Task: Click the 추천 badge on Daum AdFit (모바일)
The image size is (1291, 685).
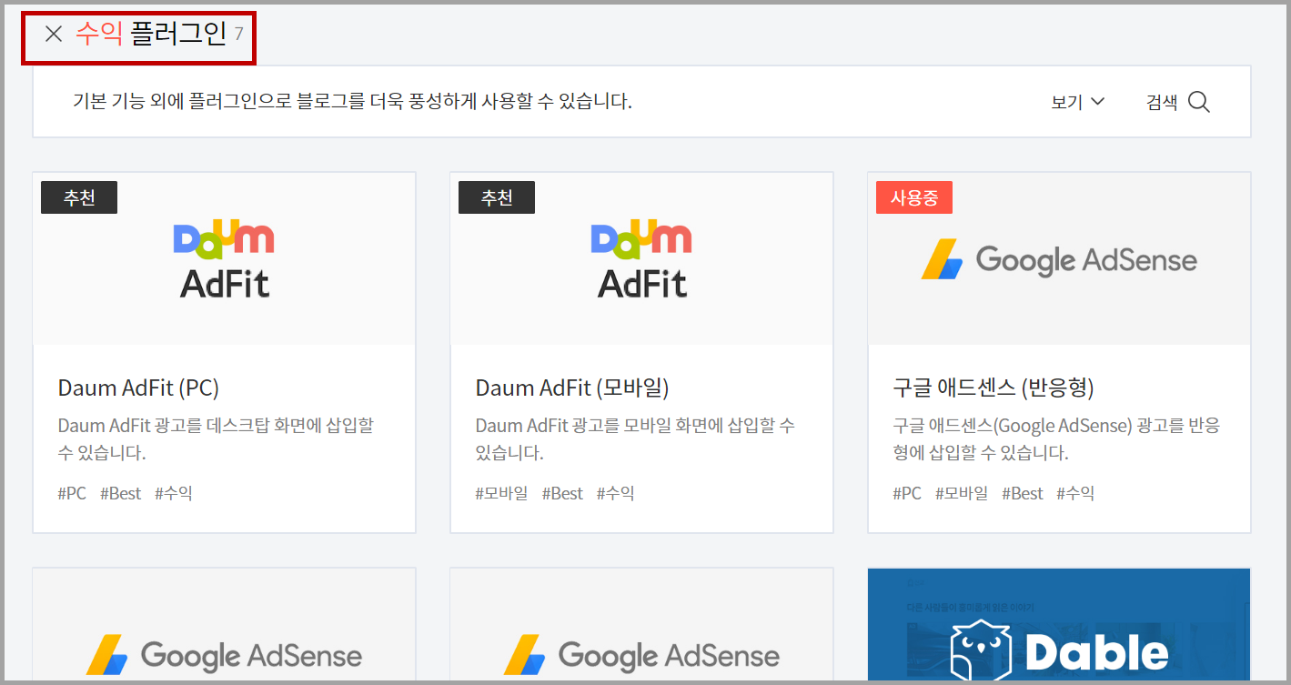Action: 497,197
